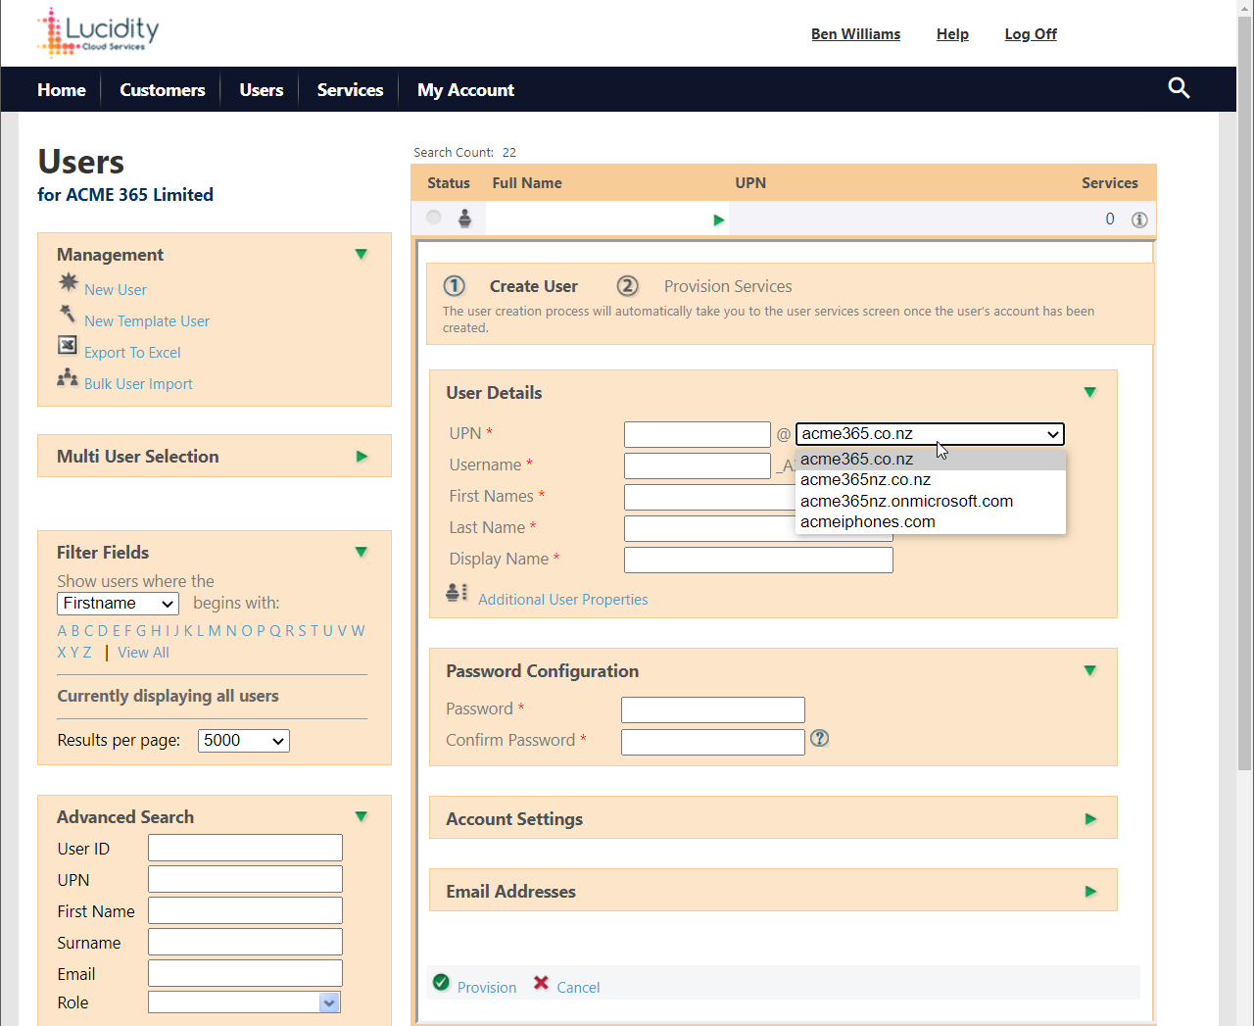Expand the Multi User Selection panel
The image size is (1254, 1026).
362,457
